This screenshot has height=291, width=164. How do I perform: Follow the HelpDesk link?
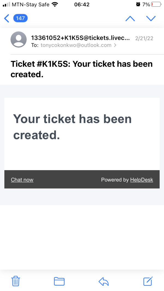pyautogui.click(x=141, y=180)
